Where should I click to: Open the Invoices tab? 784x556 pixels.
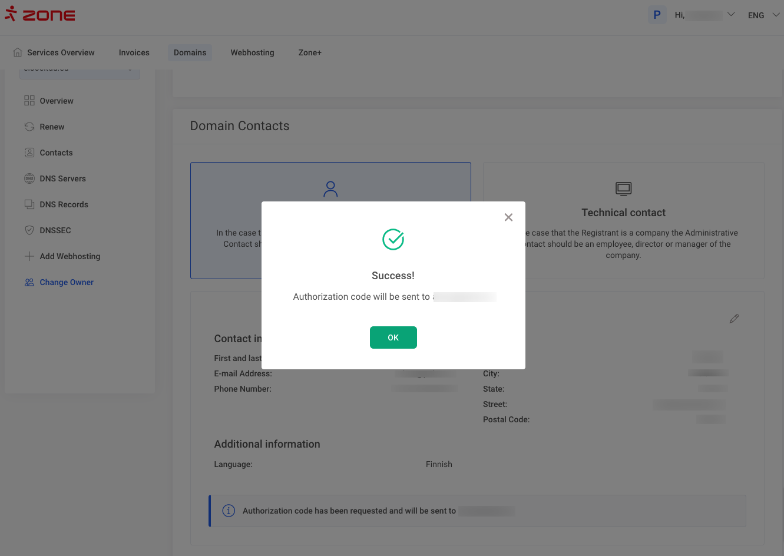click(x=134, y=52)
